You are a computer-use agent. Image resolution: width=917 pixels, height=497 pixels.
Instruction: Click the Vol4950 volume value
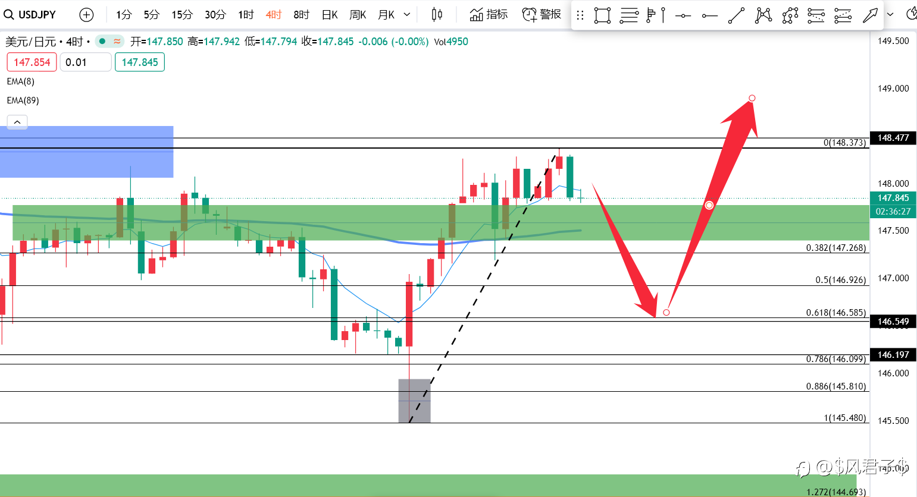point(451,42)
